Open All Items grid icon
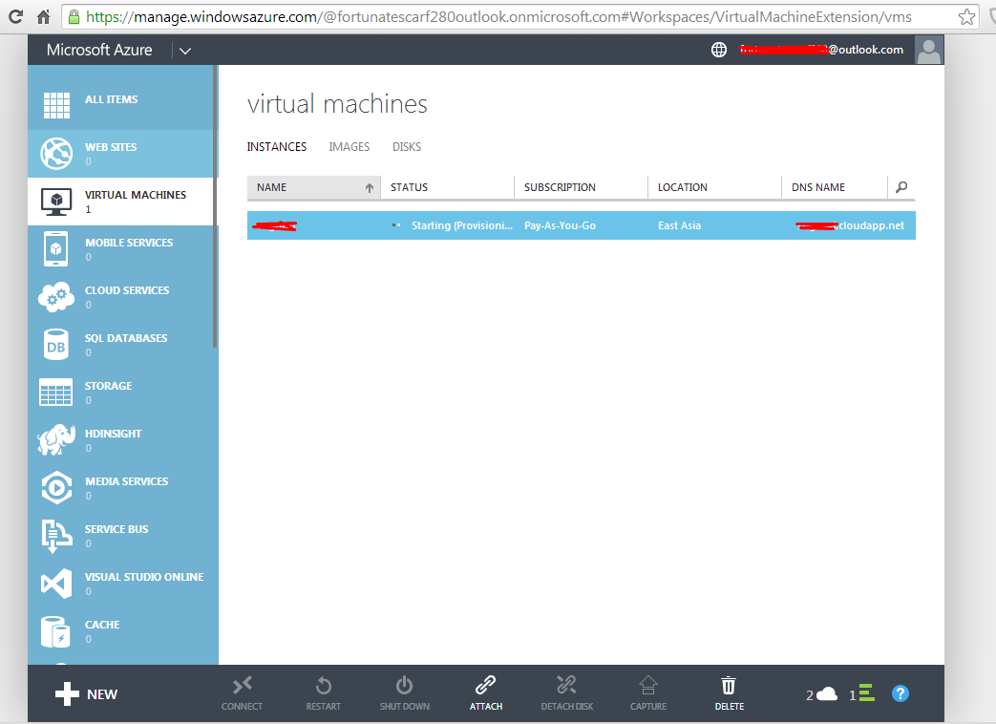This screenshot has height=724, width=996. 56,105
